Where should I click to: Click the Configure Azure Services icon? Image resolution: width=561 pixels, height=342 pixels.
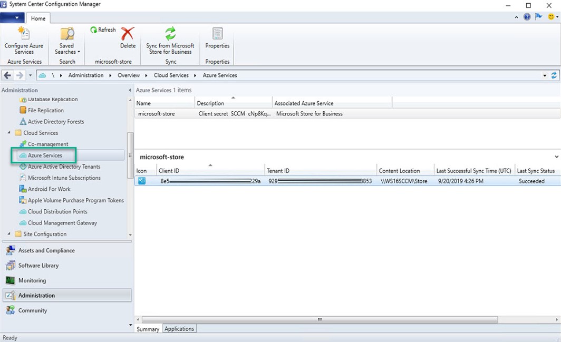pyautogui.click(x=24, y=34)
